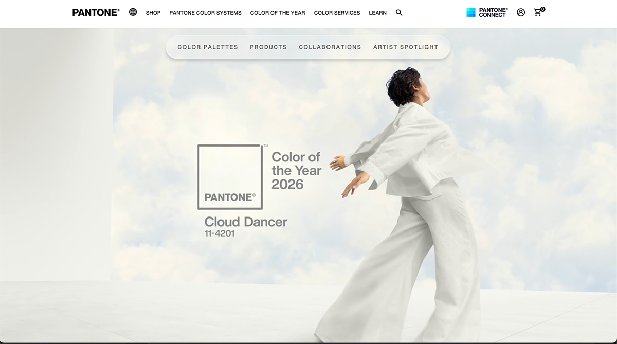Click the Cloud Dancer color chip
This screenshot has width=617, height=344.
[x=230, y=176]
